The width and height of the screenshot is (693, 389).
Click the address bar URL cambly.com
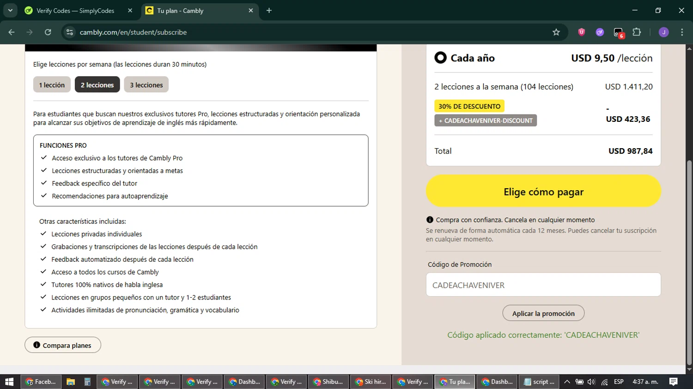click(x=133, y=32)
